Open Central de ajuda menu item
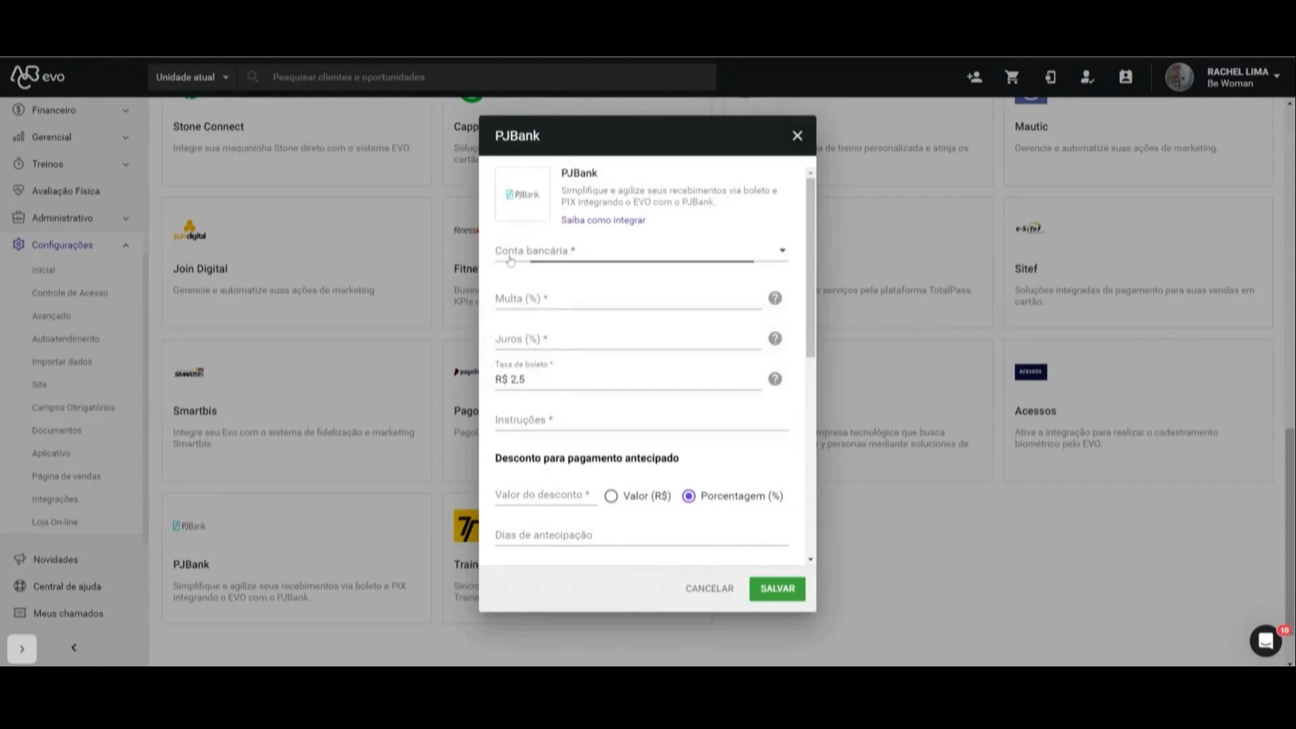 click(67, 587)
